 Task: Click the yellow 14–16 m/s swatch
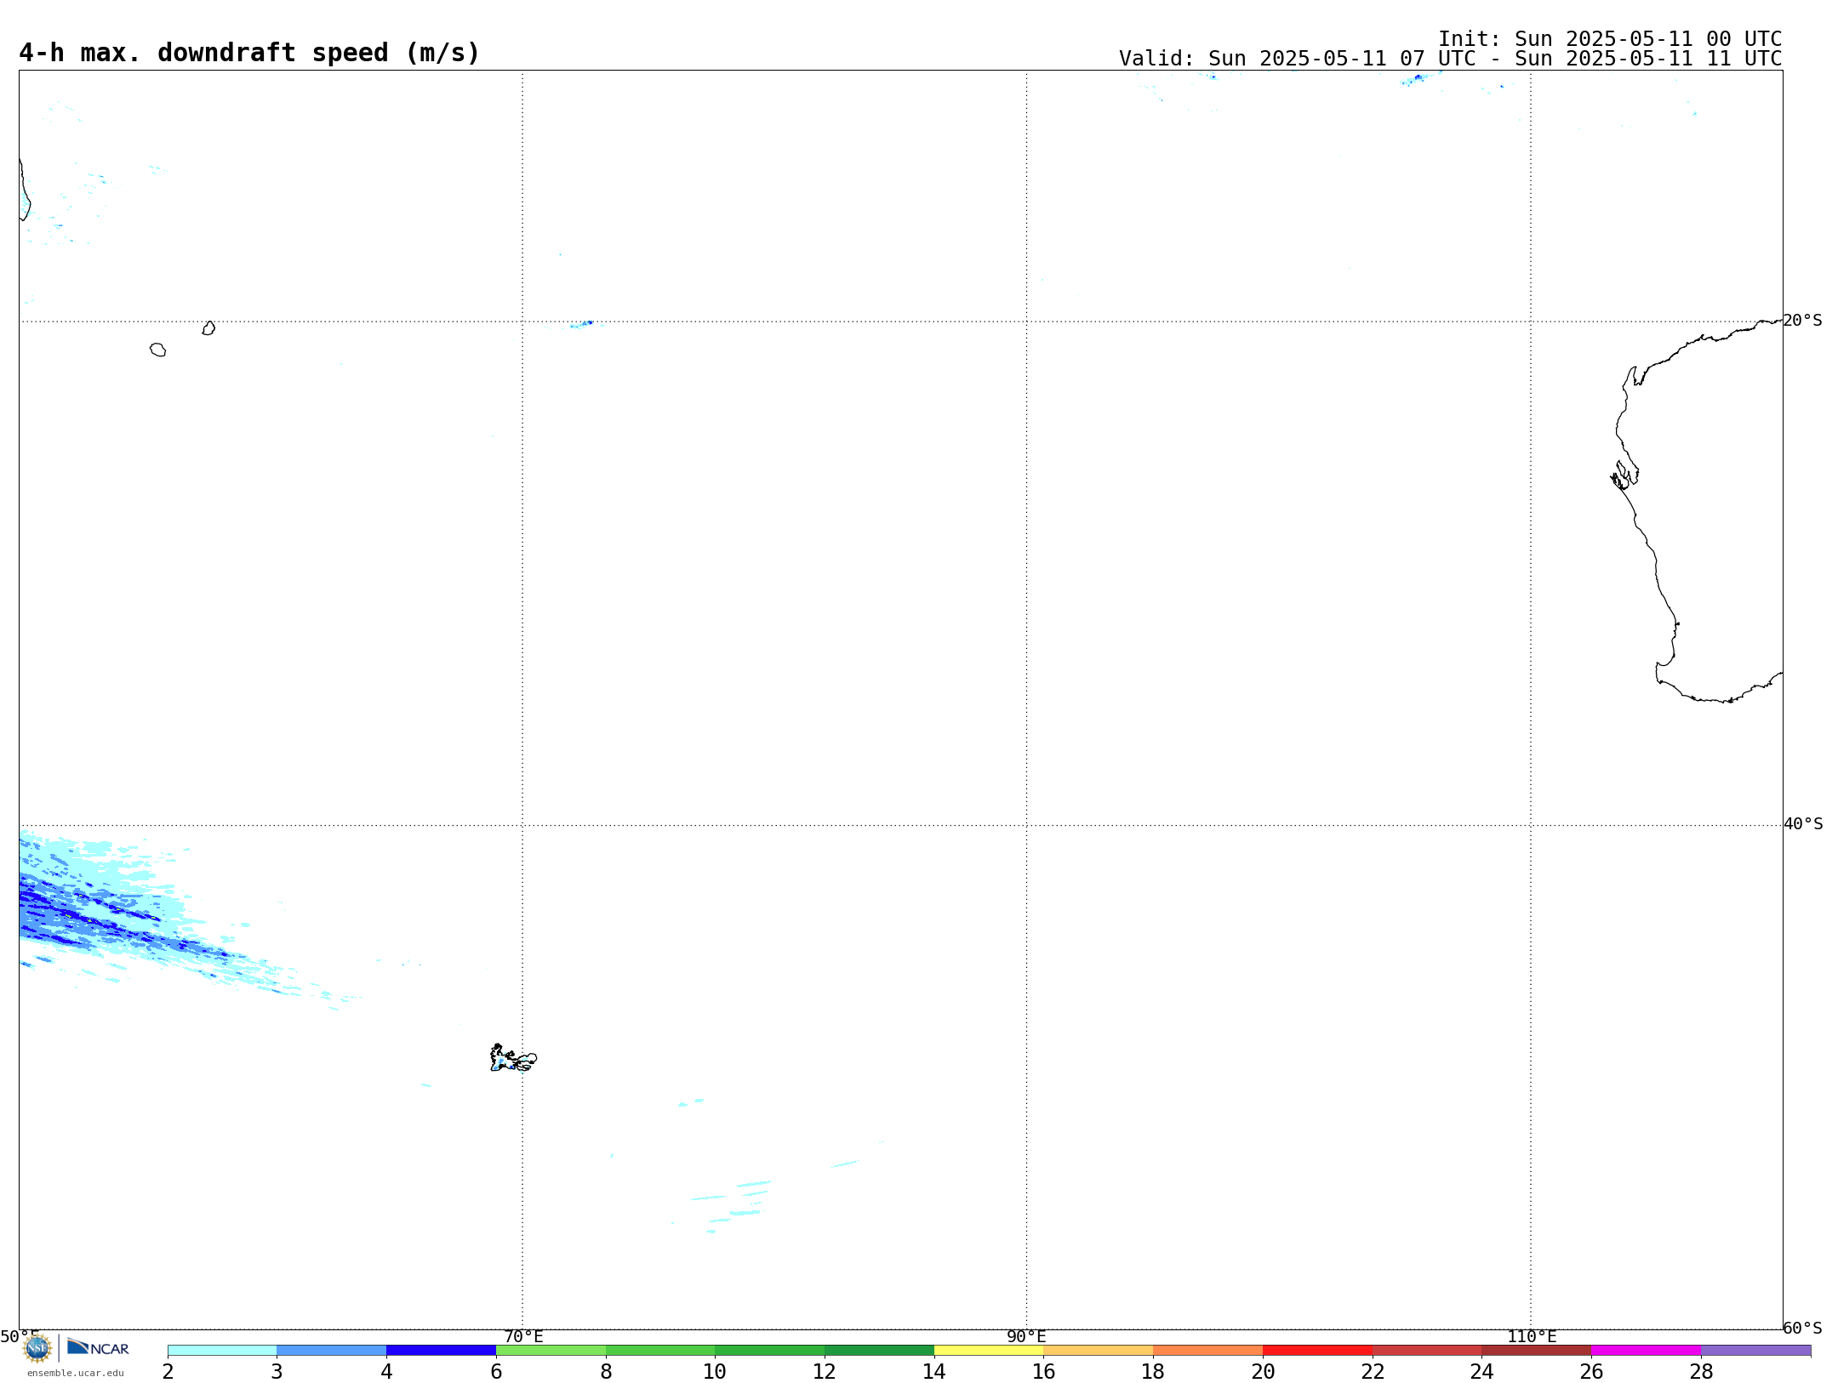click(x=989, y=1350)
